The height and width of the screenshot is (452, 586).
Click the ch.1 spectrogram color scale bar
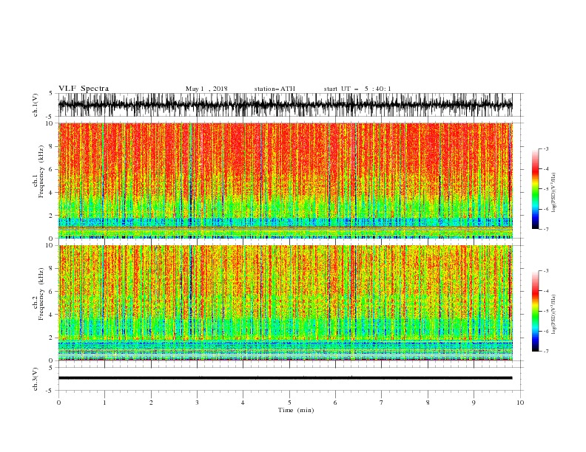tap(535, 189)
